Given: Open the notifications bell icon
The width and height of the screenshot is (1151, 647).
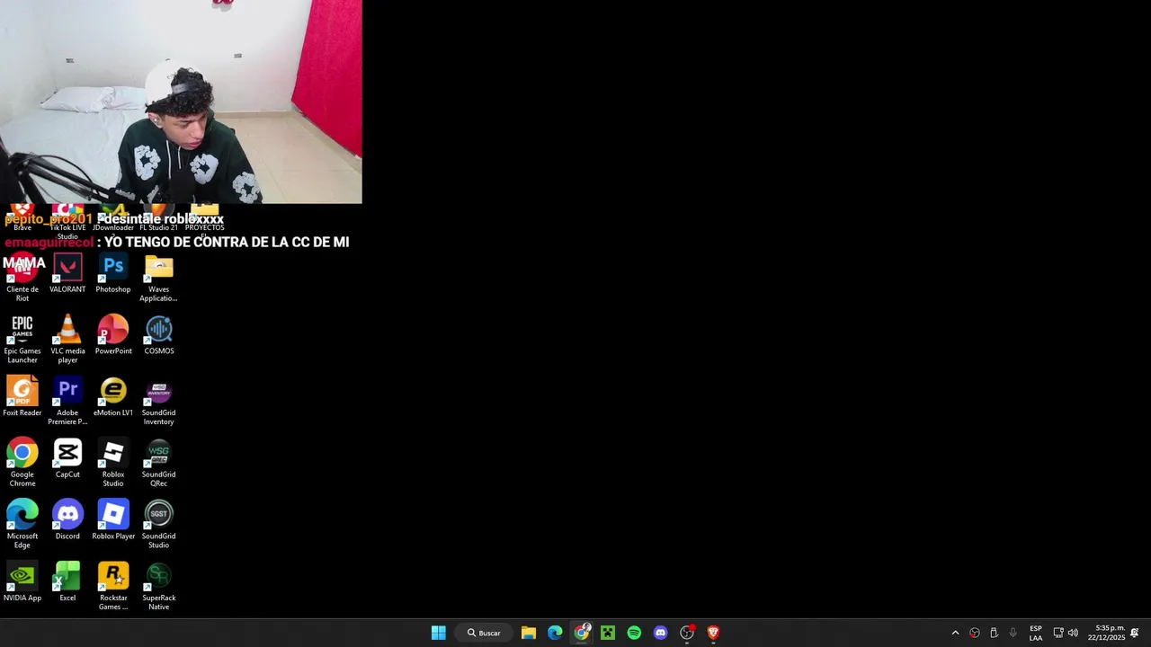Looking at the screenshot, I should (x=1135, y=633).
